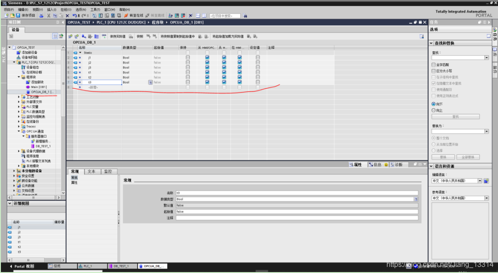Collapse the 详细视图 panel
Screen dimensions: 498x273
10,203
